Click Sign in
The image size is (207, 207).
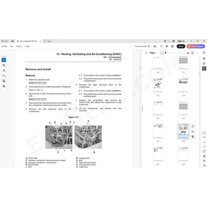click(x=181, y=41)
